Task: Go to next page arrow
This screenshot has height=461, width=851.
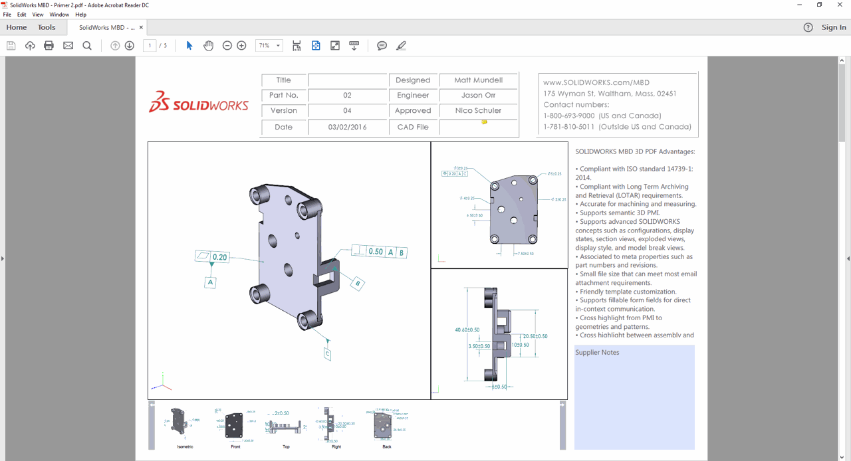Action: pyautogui.click(x=130, y=46)
